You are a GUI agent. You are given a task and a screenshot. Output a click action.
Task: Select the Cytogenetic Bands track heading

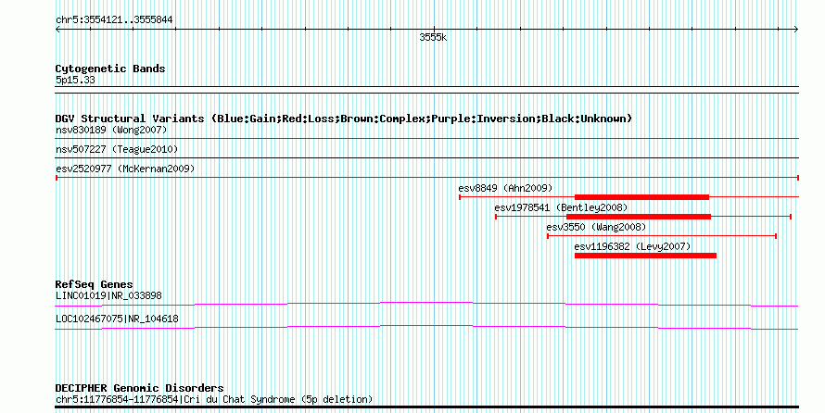point(110,69)
